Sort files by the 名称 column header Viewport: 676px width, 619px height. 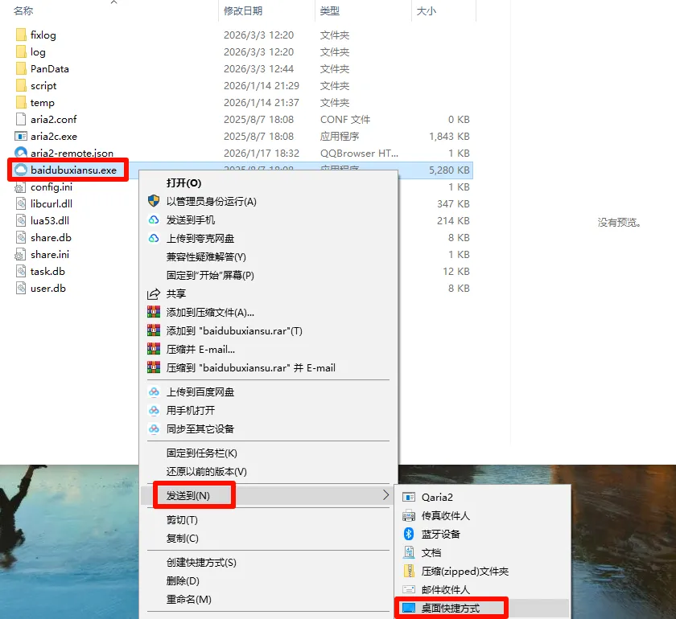[23, 10]
